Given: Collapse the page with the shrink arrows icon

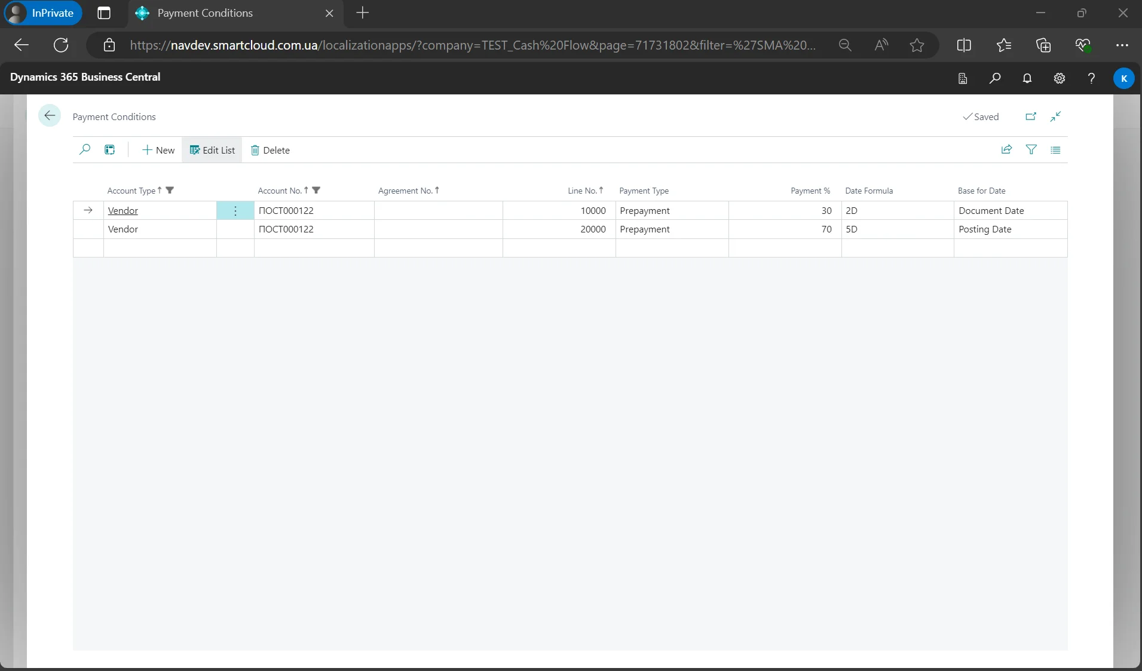Looking at the screenshot, I should click(1055, 117).
